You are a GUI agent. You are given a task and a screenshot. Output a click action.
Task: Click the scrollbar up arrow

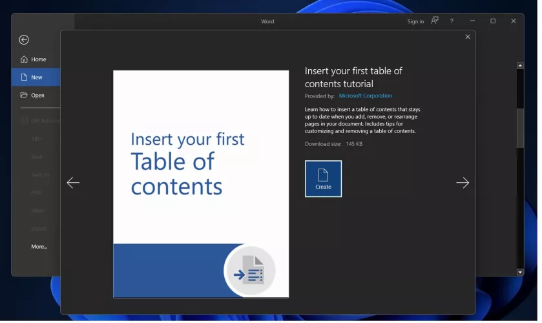point(521,66)
